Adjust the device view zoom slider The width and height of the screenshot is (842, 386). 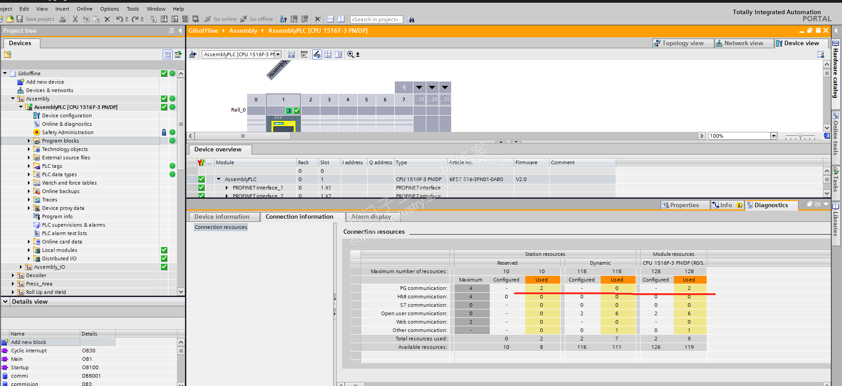pos(800,136)
